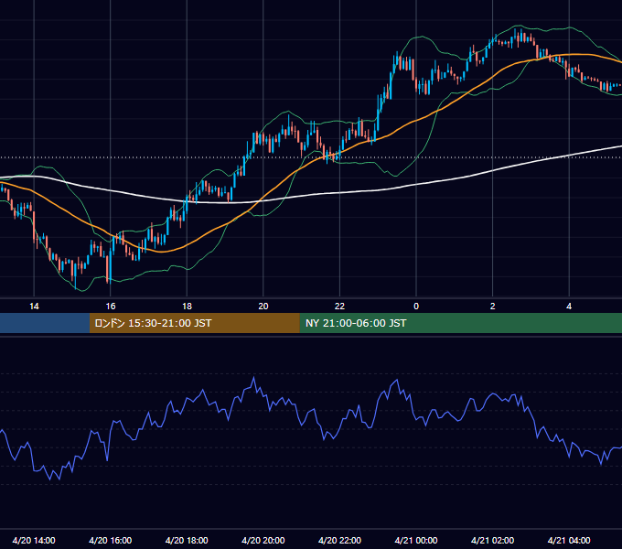Select the NY 21:00-06:00 JST session bar
622x549 pixels.
click(460, 323)
